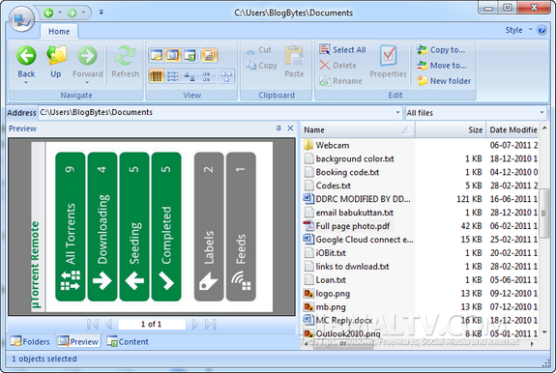The image size is (556, 373).
Task: Switch to List view mode
Action: click(x=173, y=75)
